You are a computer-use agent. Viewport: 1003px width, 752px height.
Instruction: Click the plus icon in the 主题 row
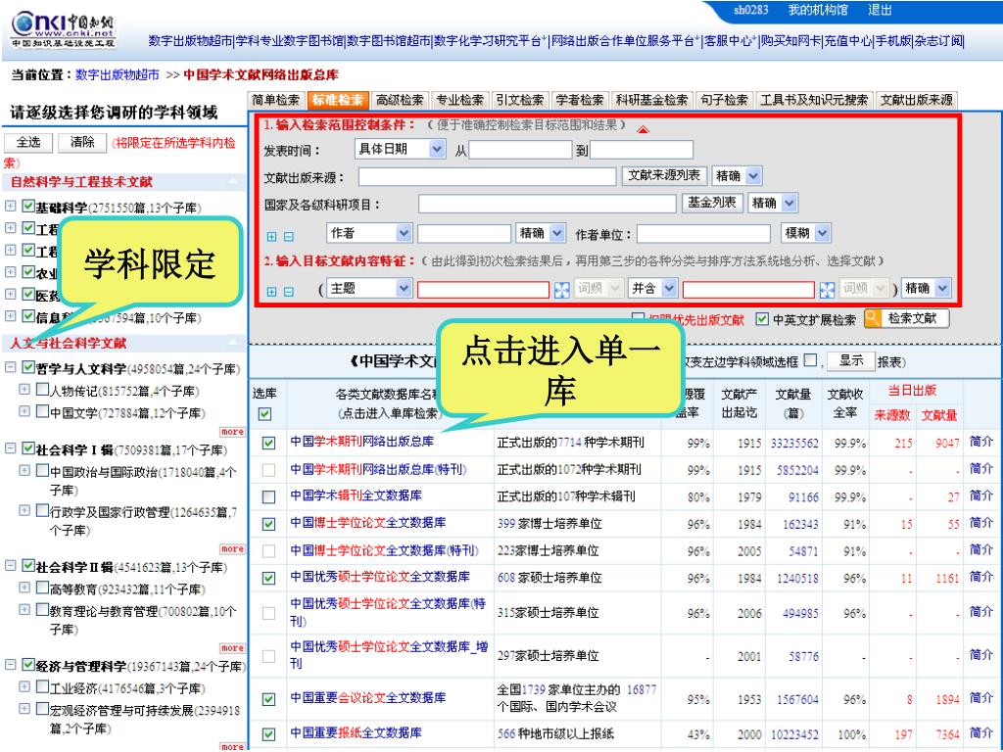point(272,292)
